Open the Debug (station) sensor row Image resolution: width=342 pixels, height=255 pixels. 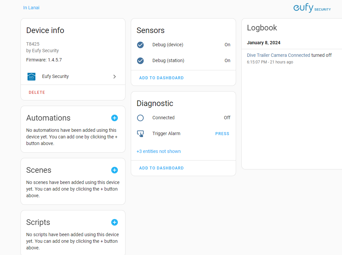(x=183, y=61)
